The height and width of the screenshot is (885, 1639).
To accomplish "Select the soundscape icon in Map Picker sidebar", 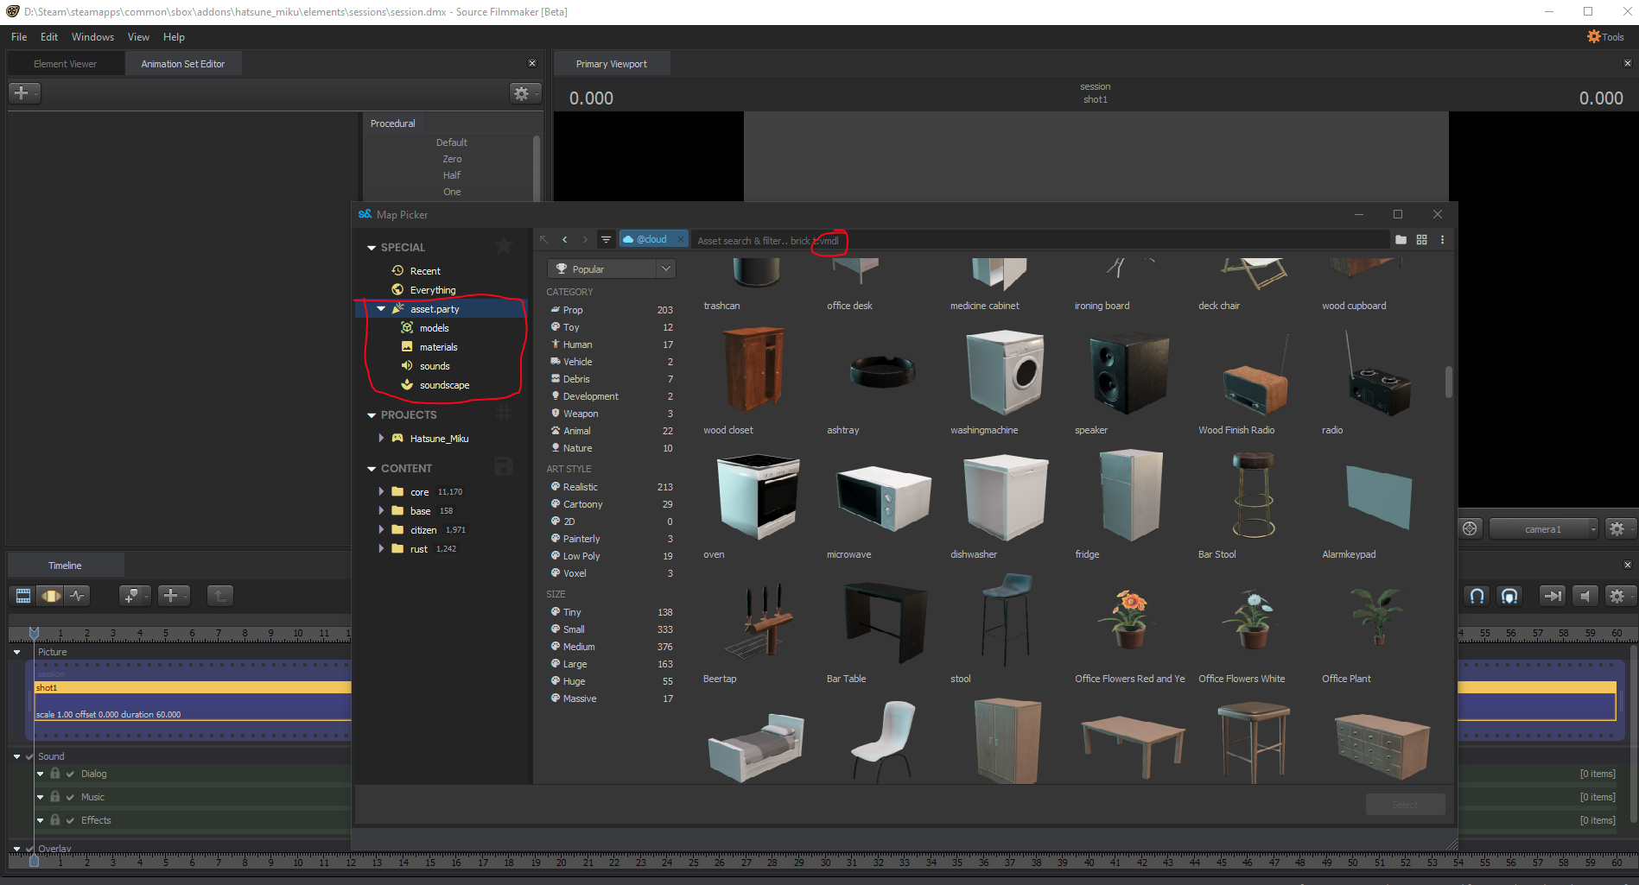I will 407,385.
